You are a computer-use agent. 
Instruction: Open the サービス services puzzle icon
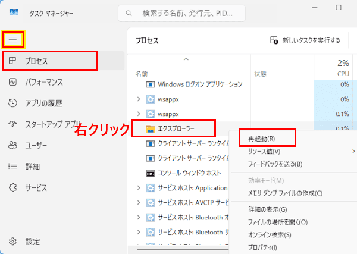(13, 187)
